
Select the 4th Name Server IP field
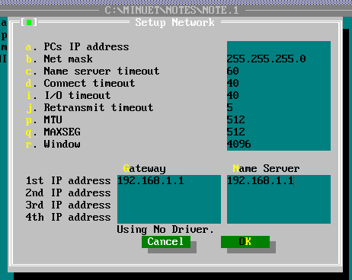pos(279,218)
